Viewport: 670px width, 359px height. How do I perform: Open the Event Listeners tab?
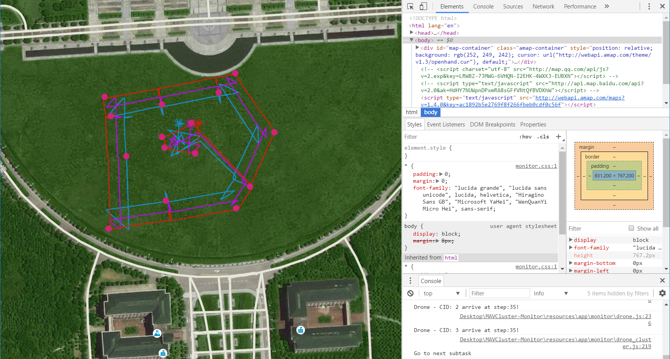coord(446,125)
